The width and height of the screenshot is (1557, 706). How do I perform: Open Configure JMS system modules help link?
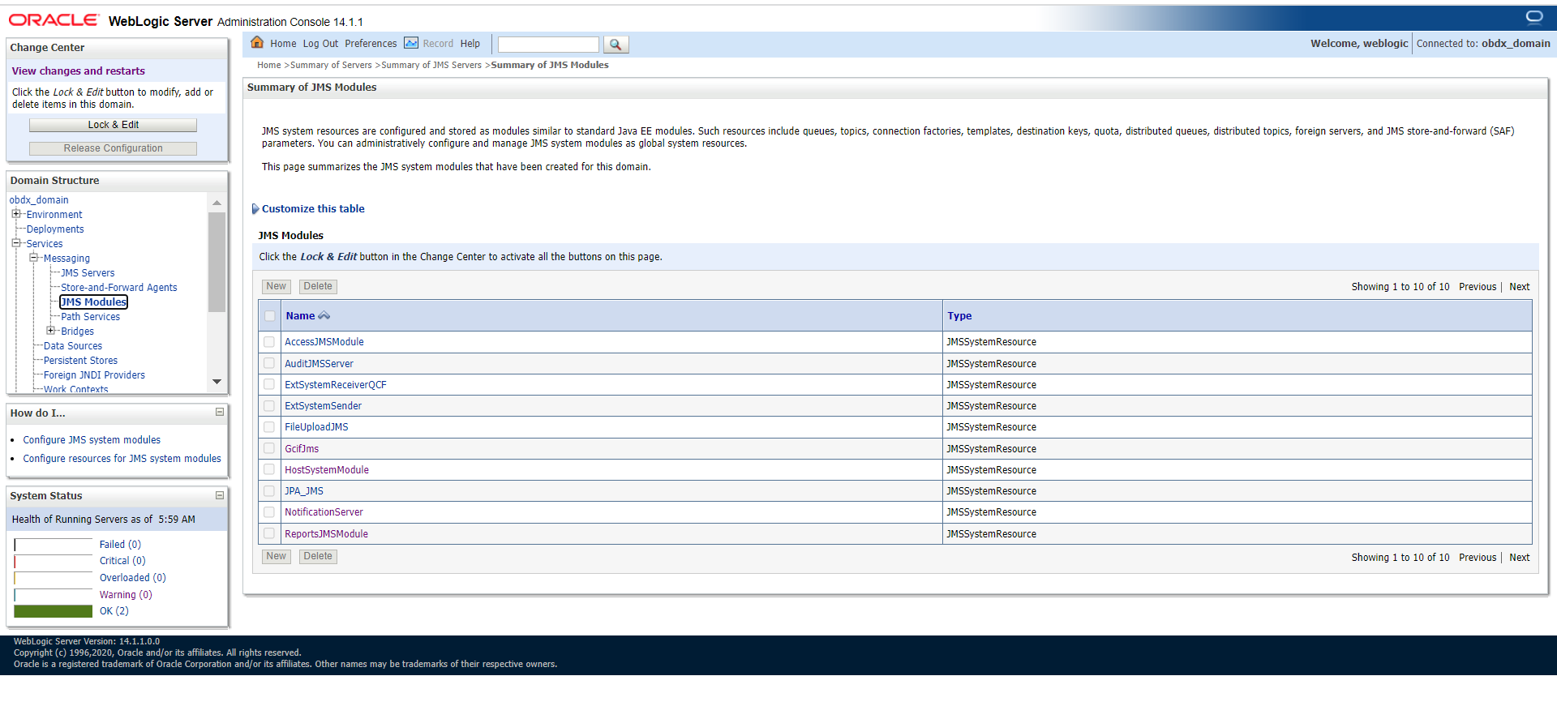(92, 440)
